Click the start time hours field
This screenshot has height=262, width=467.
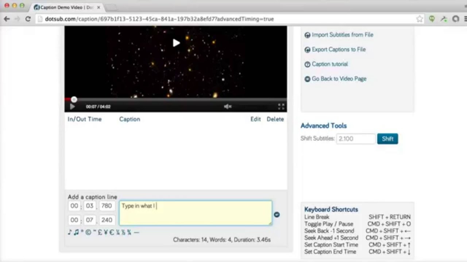(x=74, y=206)
